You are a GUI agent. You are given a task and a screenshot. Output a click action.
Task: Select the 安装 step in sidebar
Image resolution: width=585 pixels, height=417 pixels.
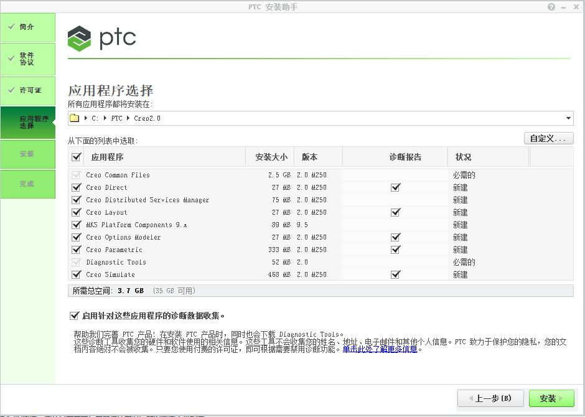pos(28,154)
